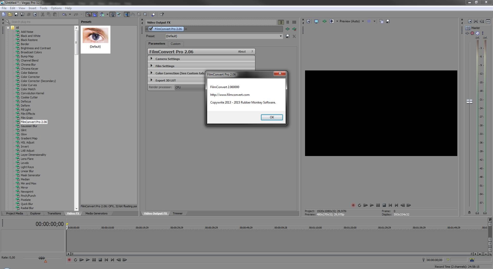Screen dimensions: 493x269
Task: Click the Open project folder icon
Action: [10, 15]
